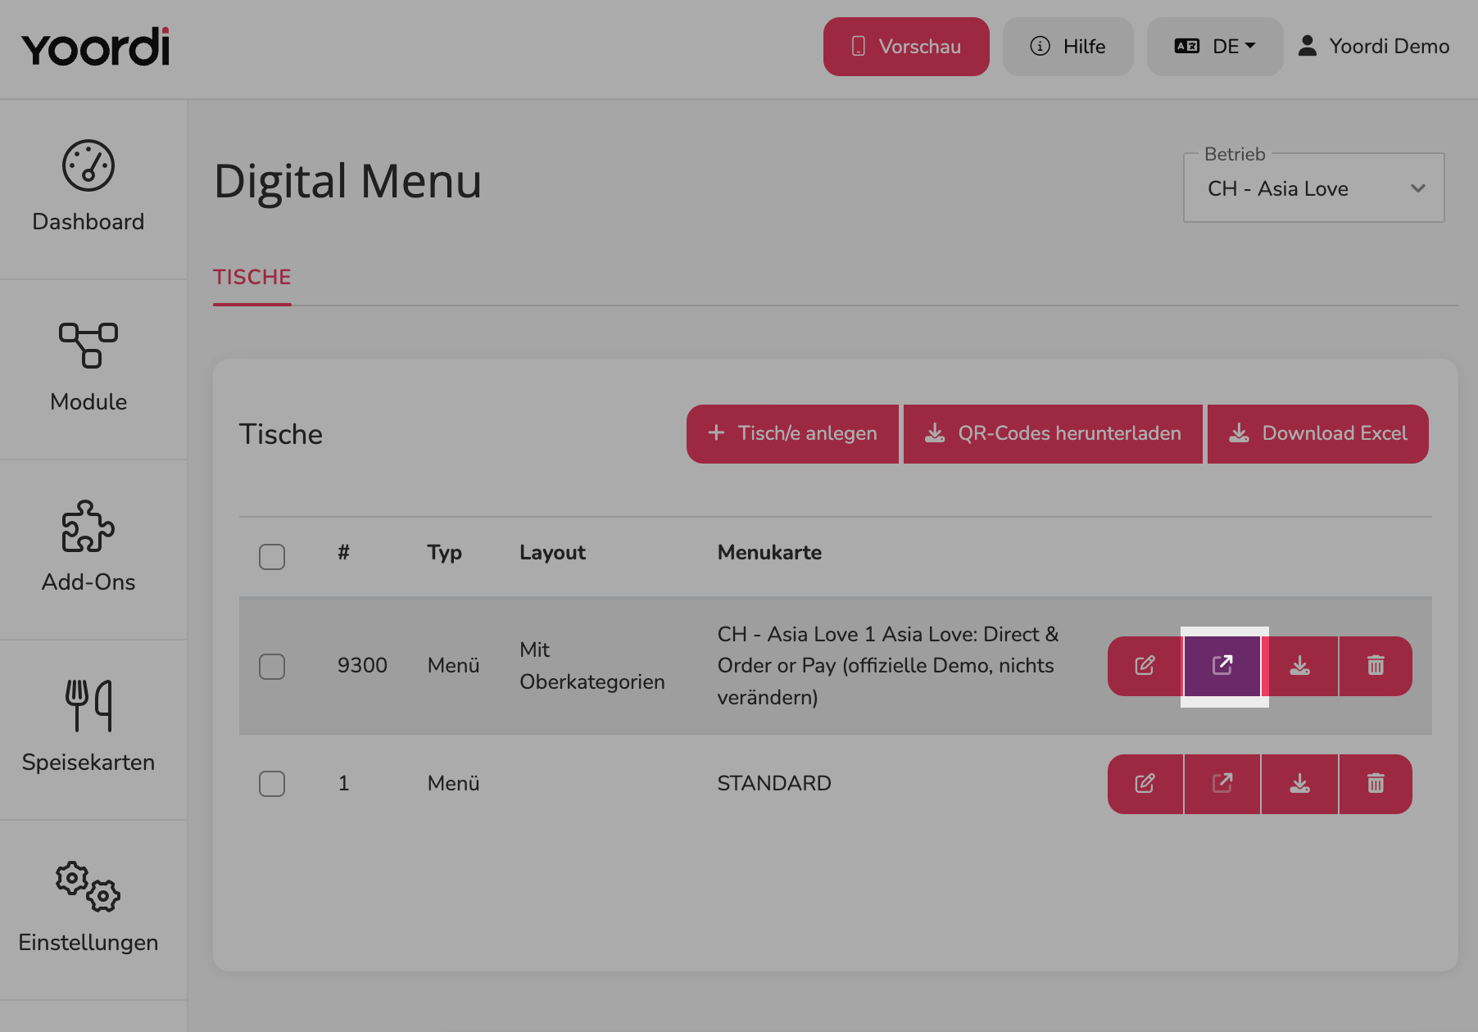Viewport: 1478px width, 1032px height.
Task: Expand the Betrieb dropdown CH - Asia Love
Action: pyautogui.click(x=1314, y=188)
